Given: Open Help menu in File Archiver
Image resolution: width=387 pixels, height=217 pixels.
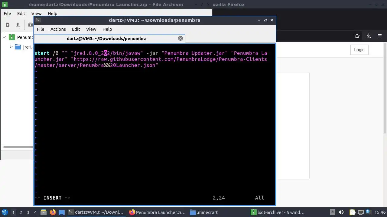Looking at the screenshot, I should click(x=52, y=14).
